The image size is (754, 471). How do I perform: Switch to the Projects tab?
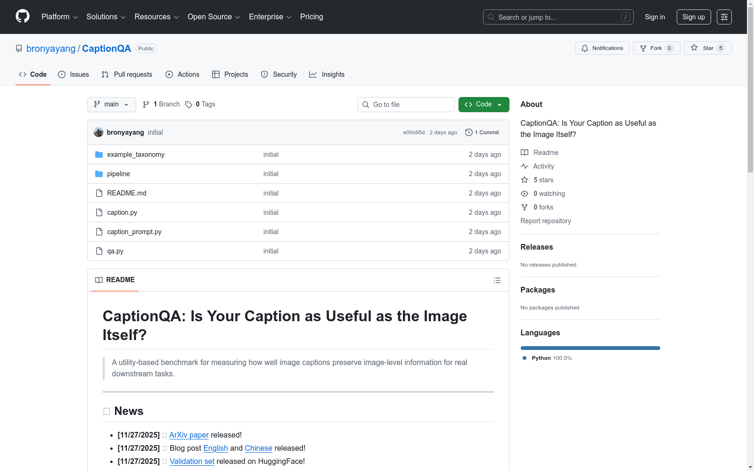(x=230, y=74)
